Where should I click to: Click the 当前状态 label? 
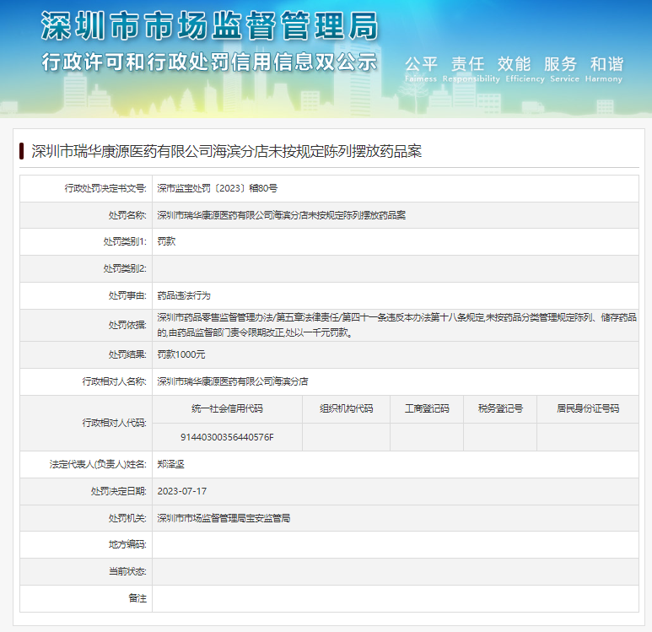point(127,572)
